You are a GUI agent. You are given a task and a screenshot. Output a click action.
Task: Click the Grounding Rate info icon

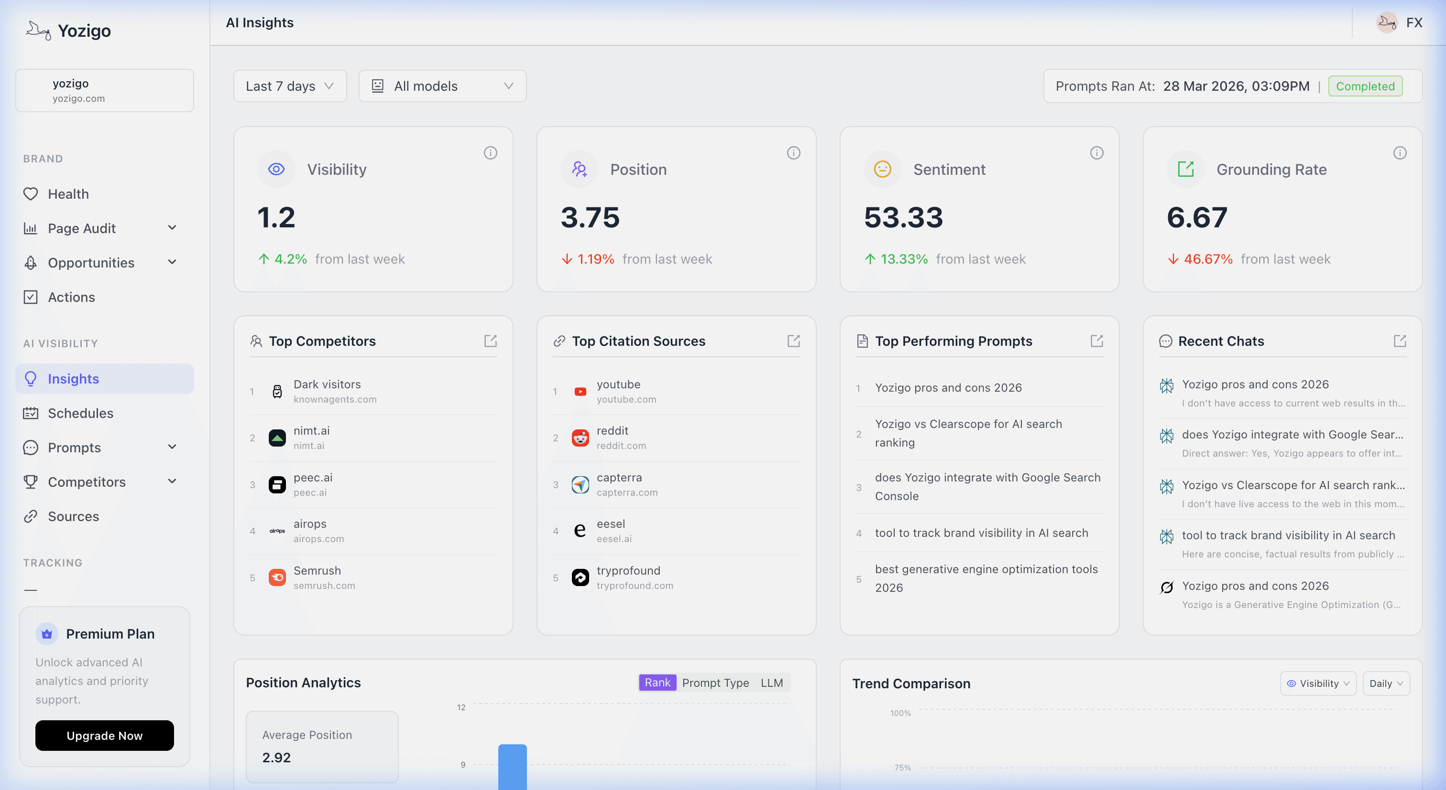tap(1400, 152)
